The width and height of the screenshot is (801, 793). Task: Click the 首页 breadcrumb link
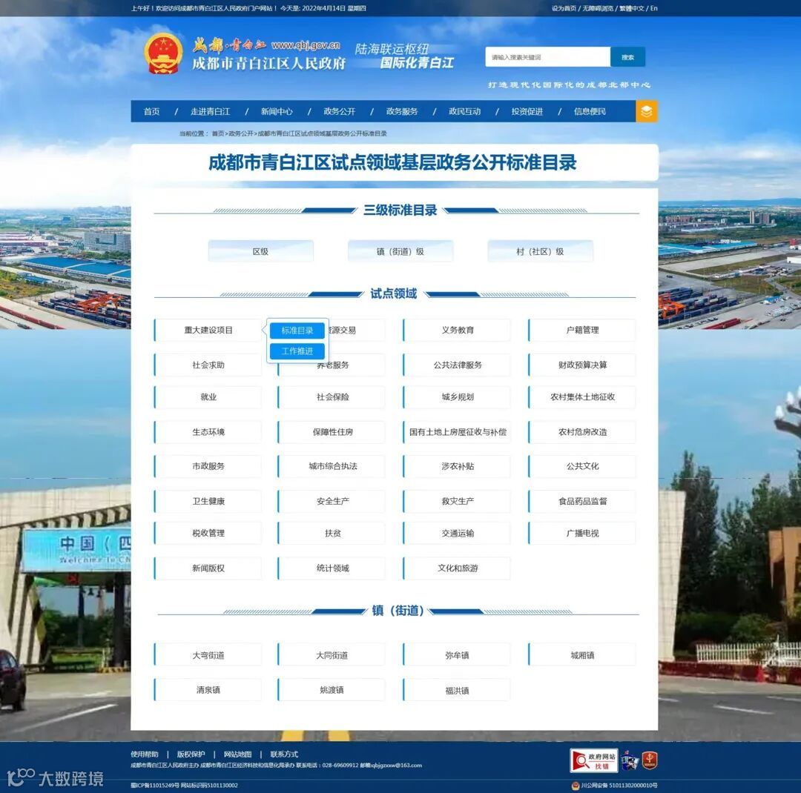point(218,133)
